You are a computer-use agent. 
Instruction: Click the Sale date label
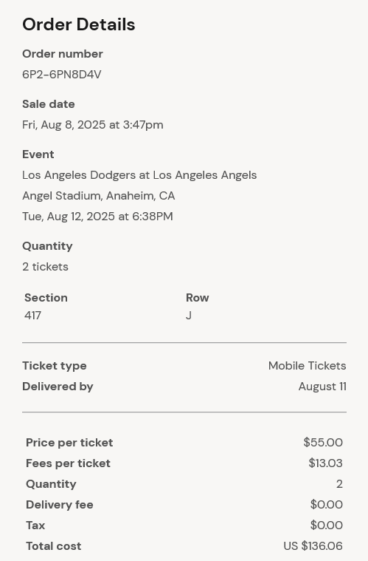[x=49, y=104]
